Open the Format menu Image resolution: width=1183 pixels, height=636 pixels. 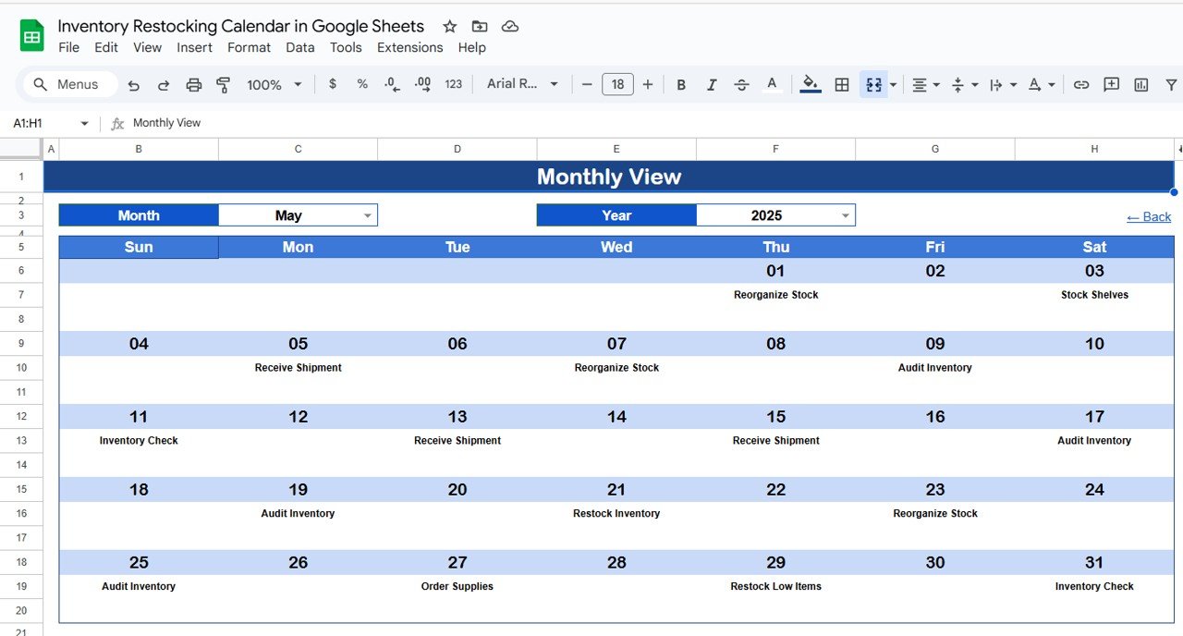click(249, 47)
